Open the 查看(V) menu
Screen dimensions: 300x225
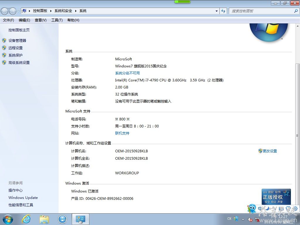tap(40, 20)
